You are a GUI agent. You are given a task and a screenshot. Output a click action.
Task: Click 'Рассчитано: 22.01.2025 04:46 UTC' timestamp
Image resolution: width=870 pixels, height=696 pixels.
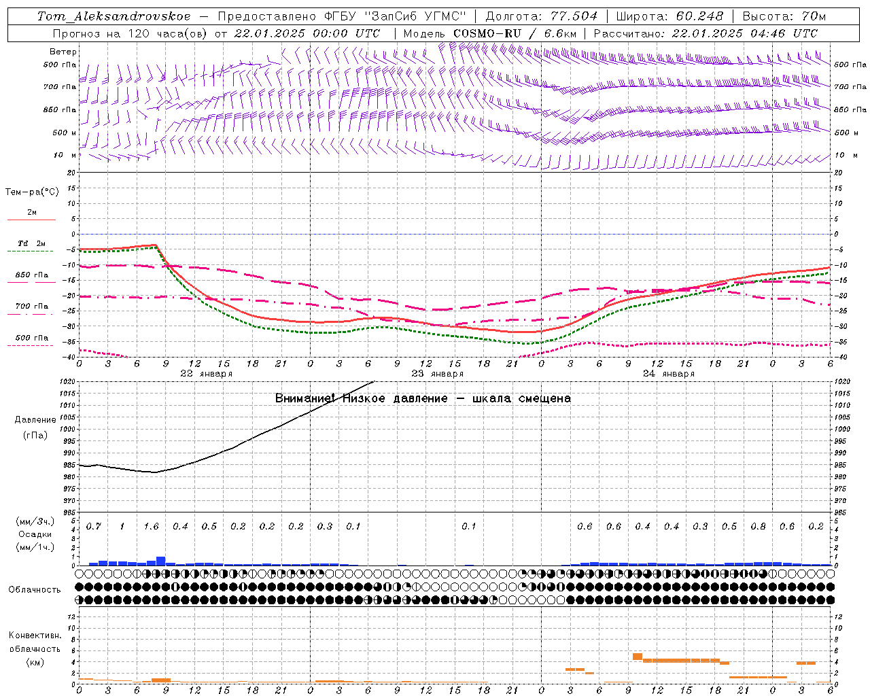706,33
